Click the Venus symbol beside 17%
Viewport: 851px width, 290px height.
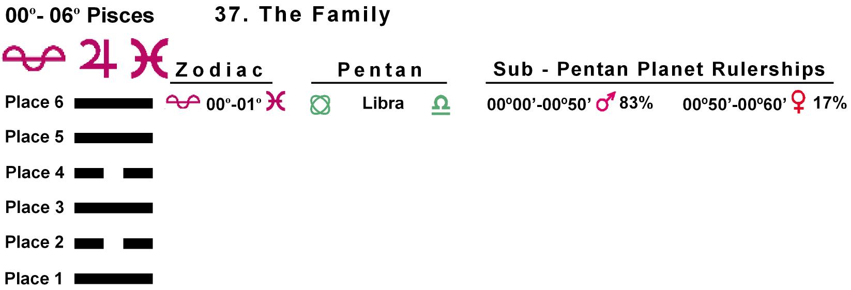[799, 103]
